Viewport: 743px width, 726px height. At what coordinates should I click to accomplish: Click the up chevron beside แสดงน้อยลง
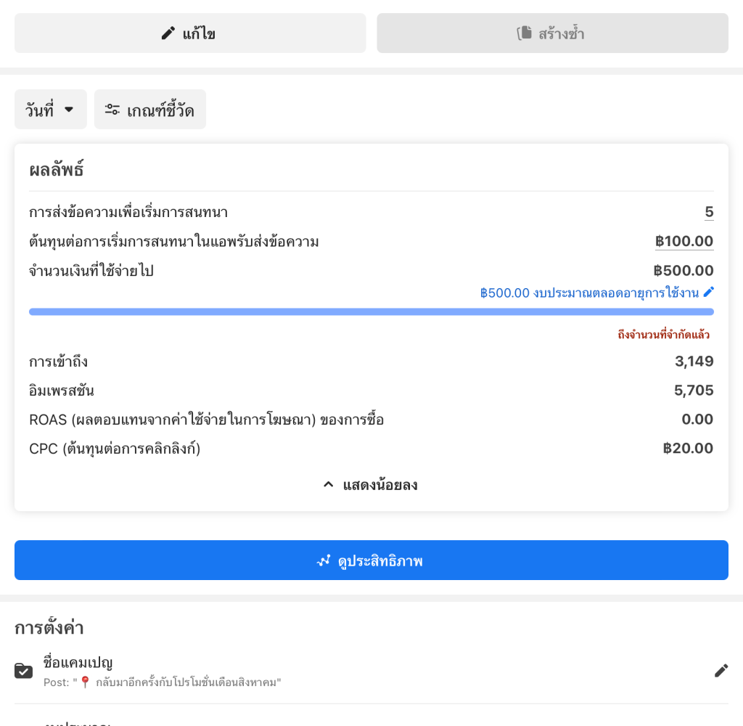point(328,484)
